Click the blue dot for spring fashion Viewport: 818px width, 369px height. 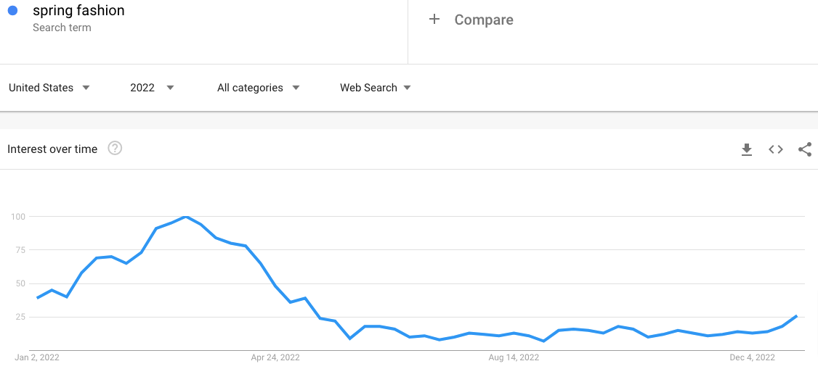coord(12,11)
